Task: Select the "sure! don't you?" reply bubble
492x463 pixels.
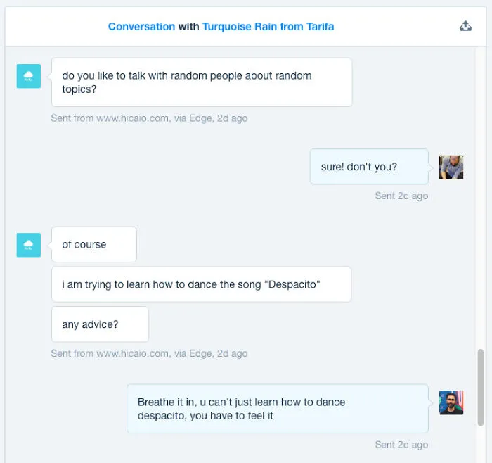Action: [x=369, y=167]
